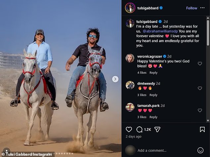Image resolution: width=210 pixels, height=157 pixels.
Task: Open comments via speech bubble icon
Action: [139, 129]
